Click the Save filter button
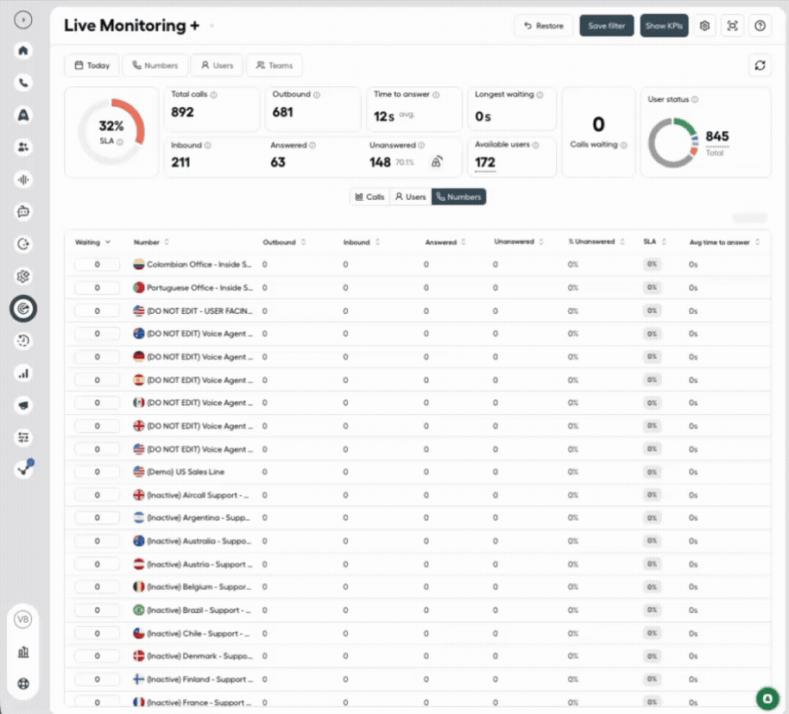789x714 pixels. [x=606, y=26]
